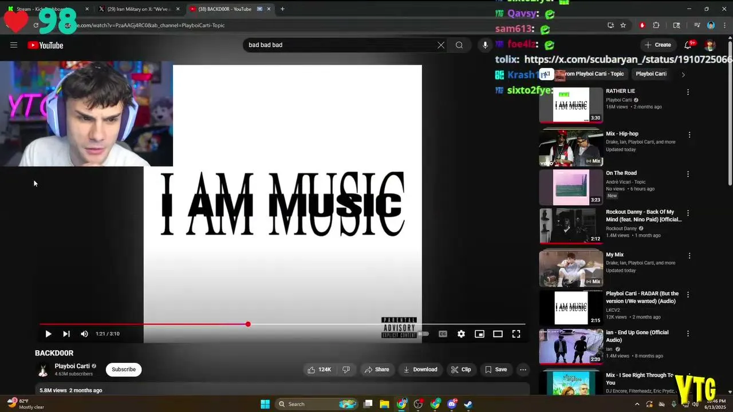Seek using the red progress bar handle
This screenshot has width=733, height=412.
pyautogui.click(x=248, y=324)
